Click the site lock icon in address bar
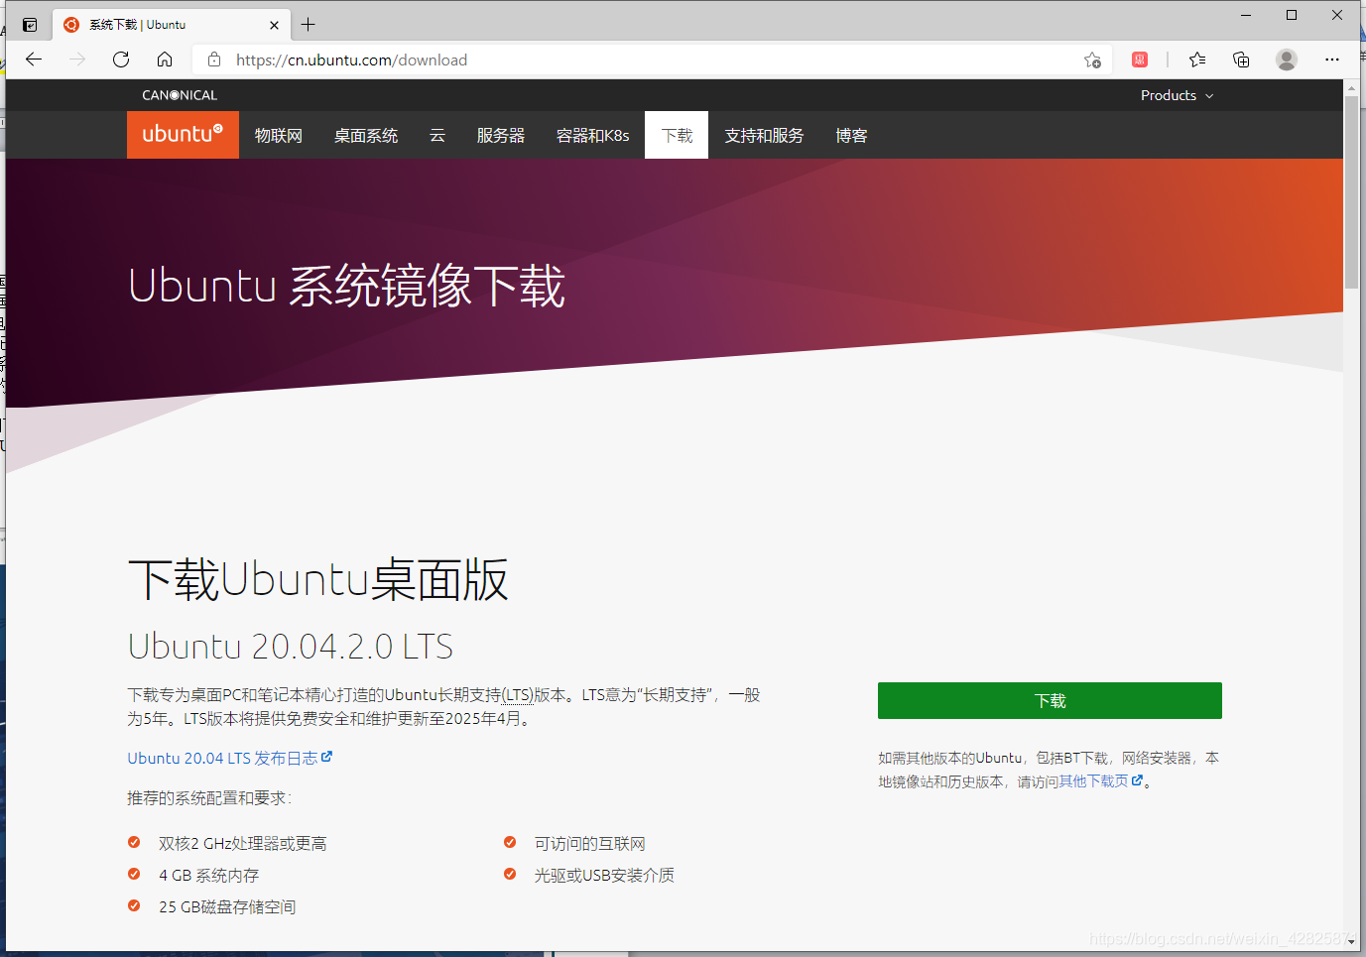The width and height of the screenshot is (1366, 957). [x=214, y=60]
